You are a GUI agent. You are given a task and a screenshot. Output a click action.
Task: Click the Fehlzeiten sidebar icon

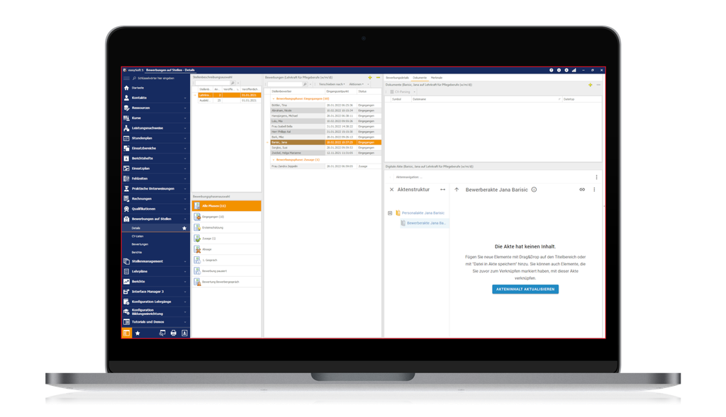(x=126, y=178)
